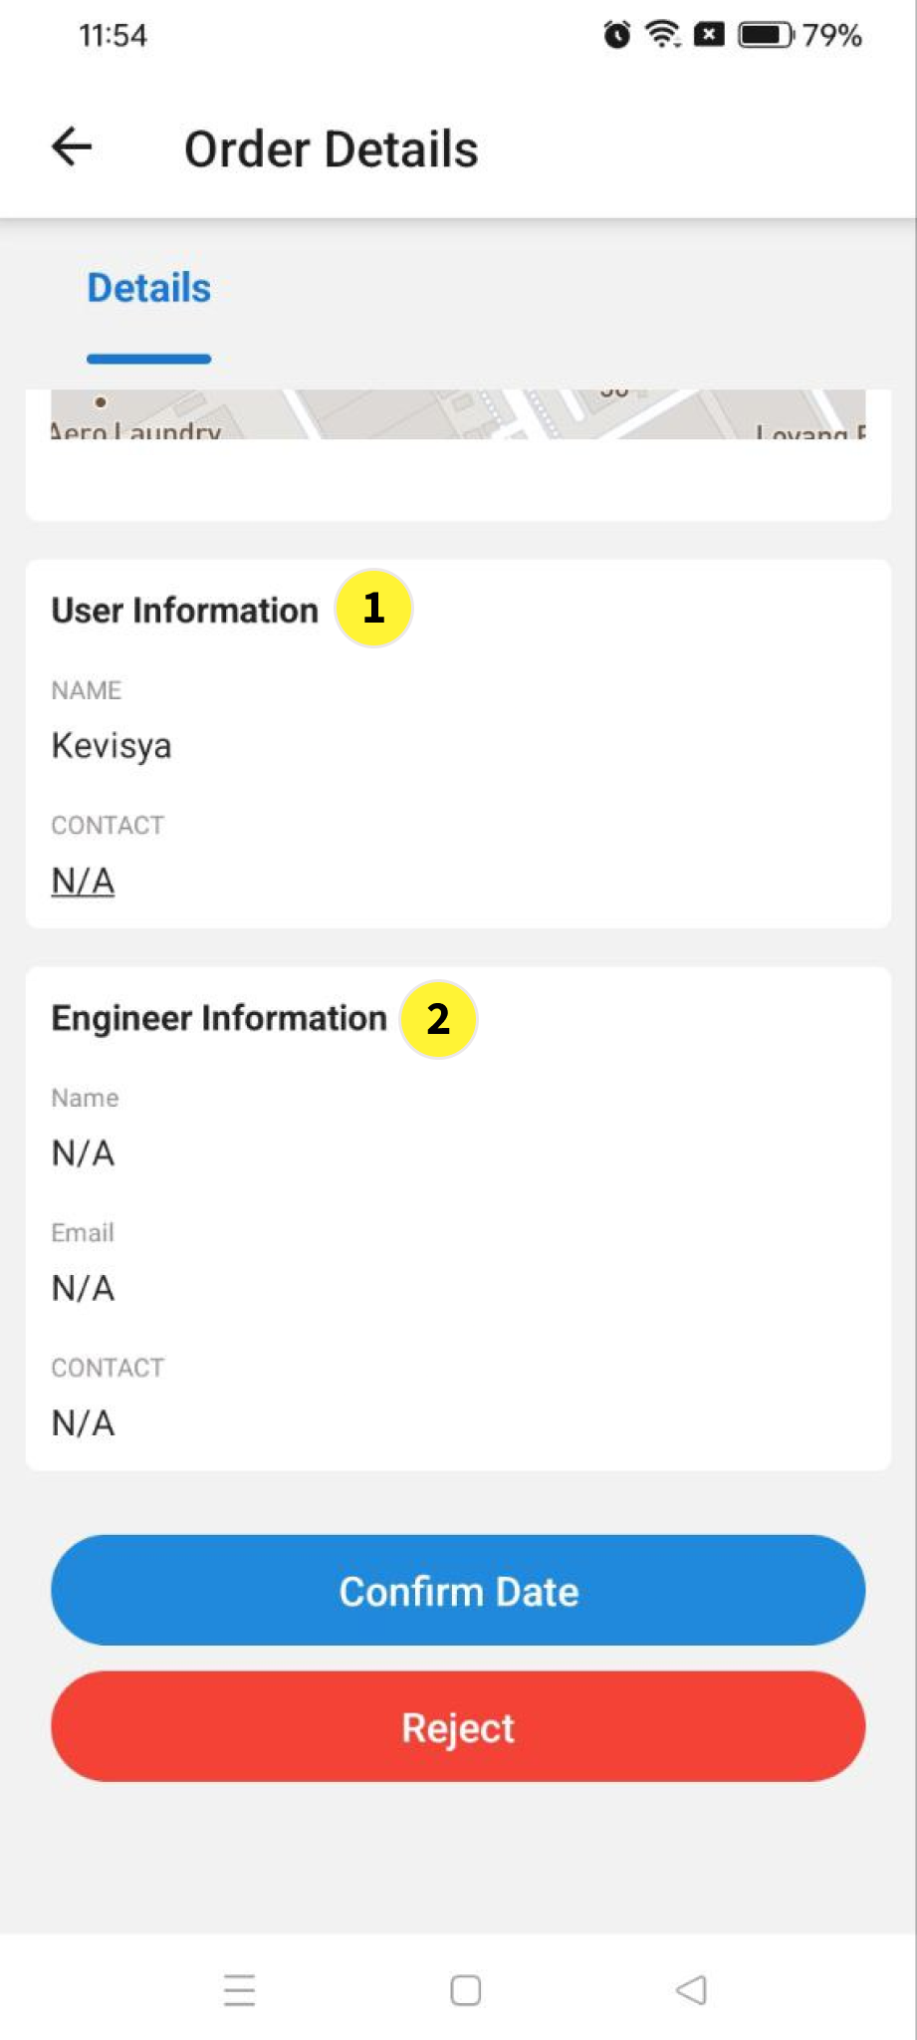
Task: Tap the SIM card error status icon
Action: point(709,36)
